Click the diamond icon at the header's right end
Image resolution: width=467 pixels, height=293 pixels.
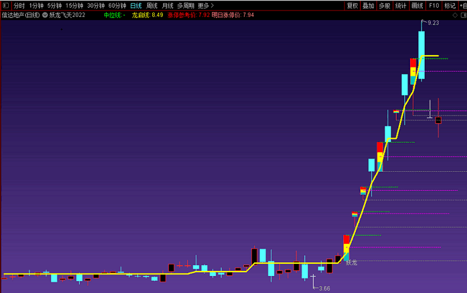tap(455, 15)
